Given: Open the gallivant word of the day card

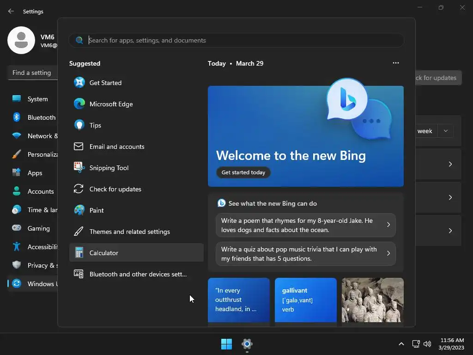Looking at the screenshot, I should click(306, 300).
